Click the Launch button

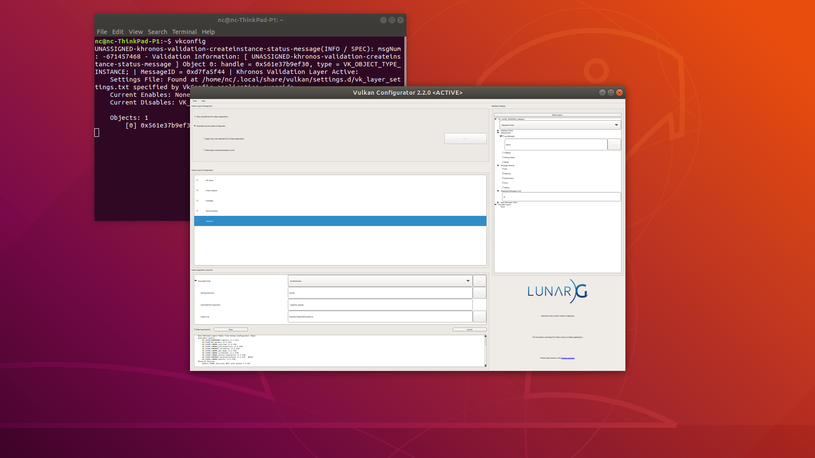coord(469,329)
